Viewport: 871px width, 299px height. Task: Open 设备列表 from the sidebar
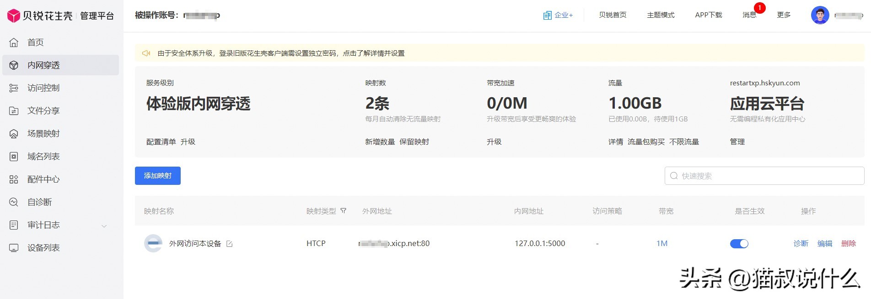tap(43, 248)
